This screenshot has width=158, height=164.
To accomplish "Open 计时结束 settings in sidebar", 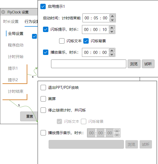I will [x=16, y=91].
